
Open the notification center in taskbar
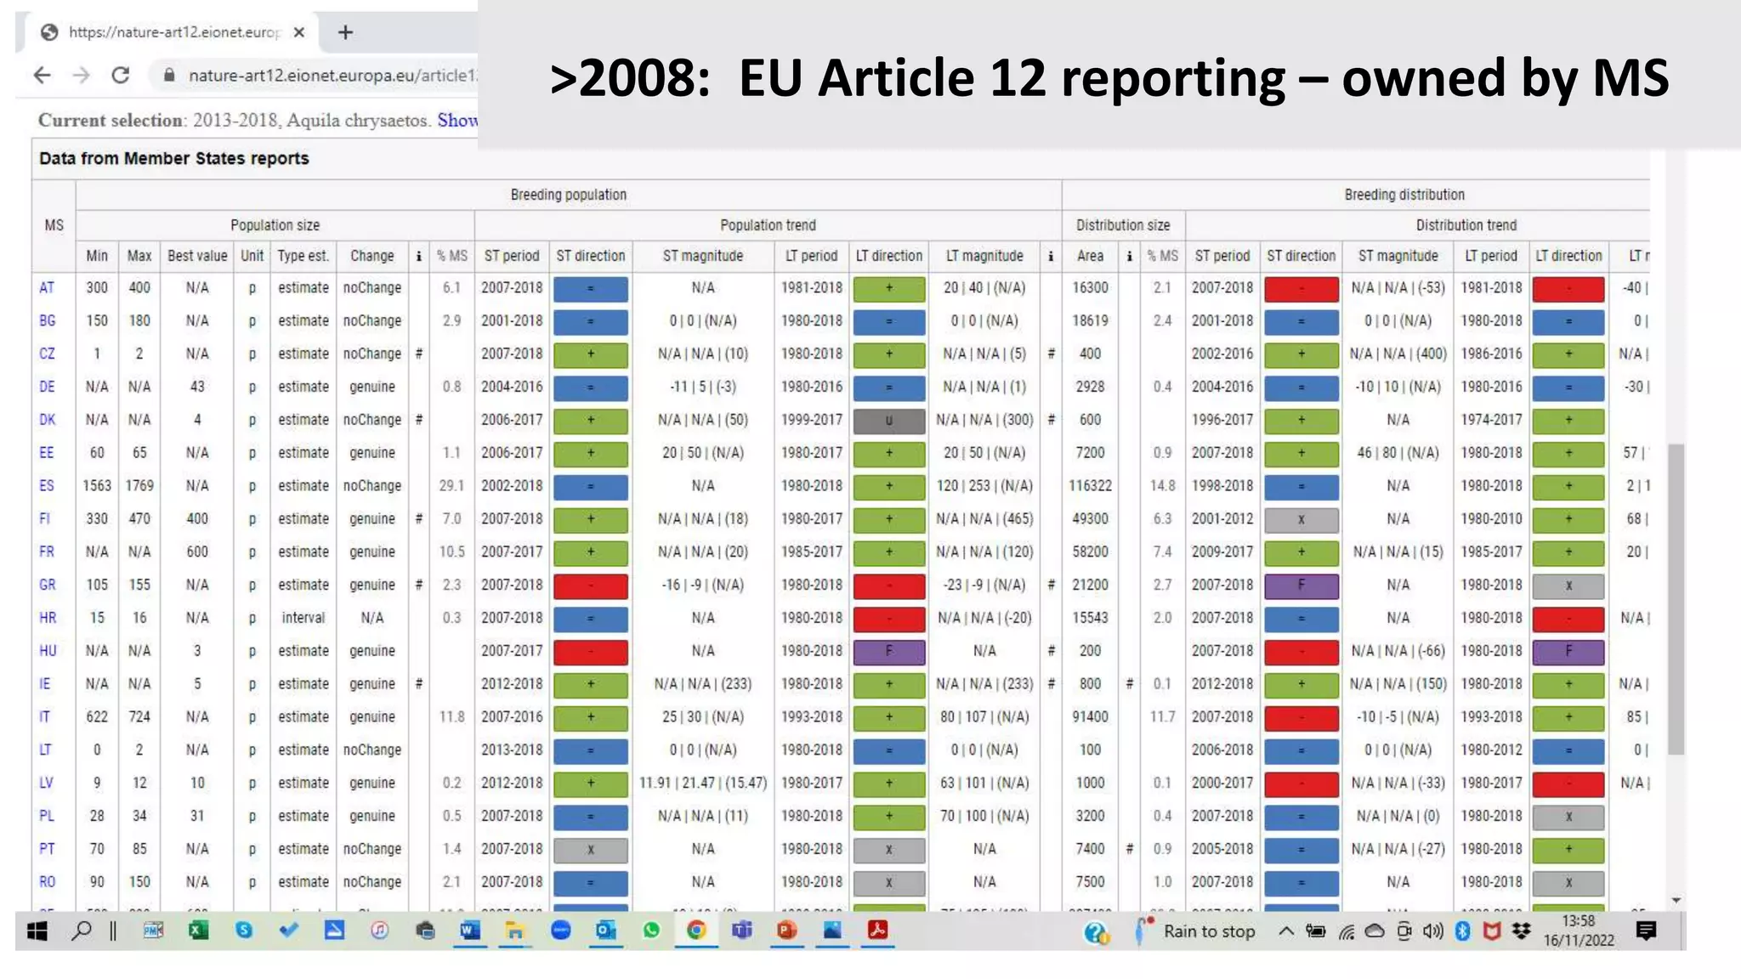pos(1646,931)
